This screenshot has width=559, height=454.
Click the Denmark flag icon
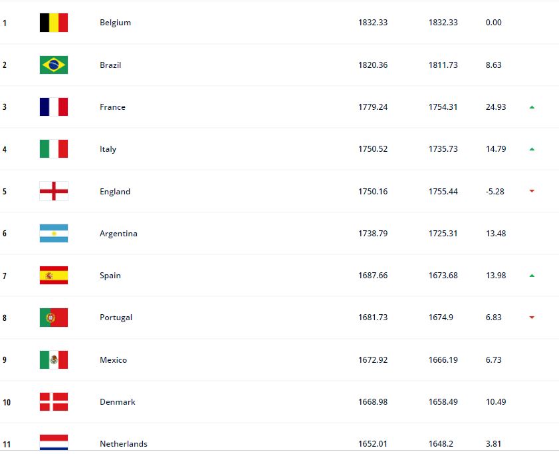click(53, 401)
